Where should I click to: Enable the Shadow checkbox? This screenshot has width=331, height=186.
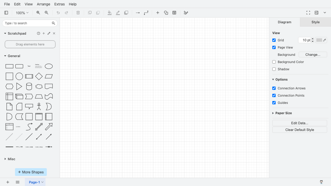pos(274,69)
